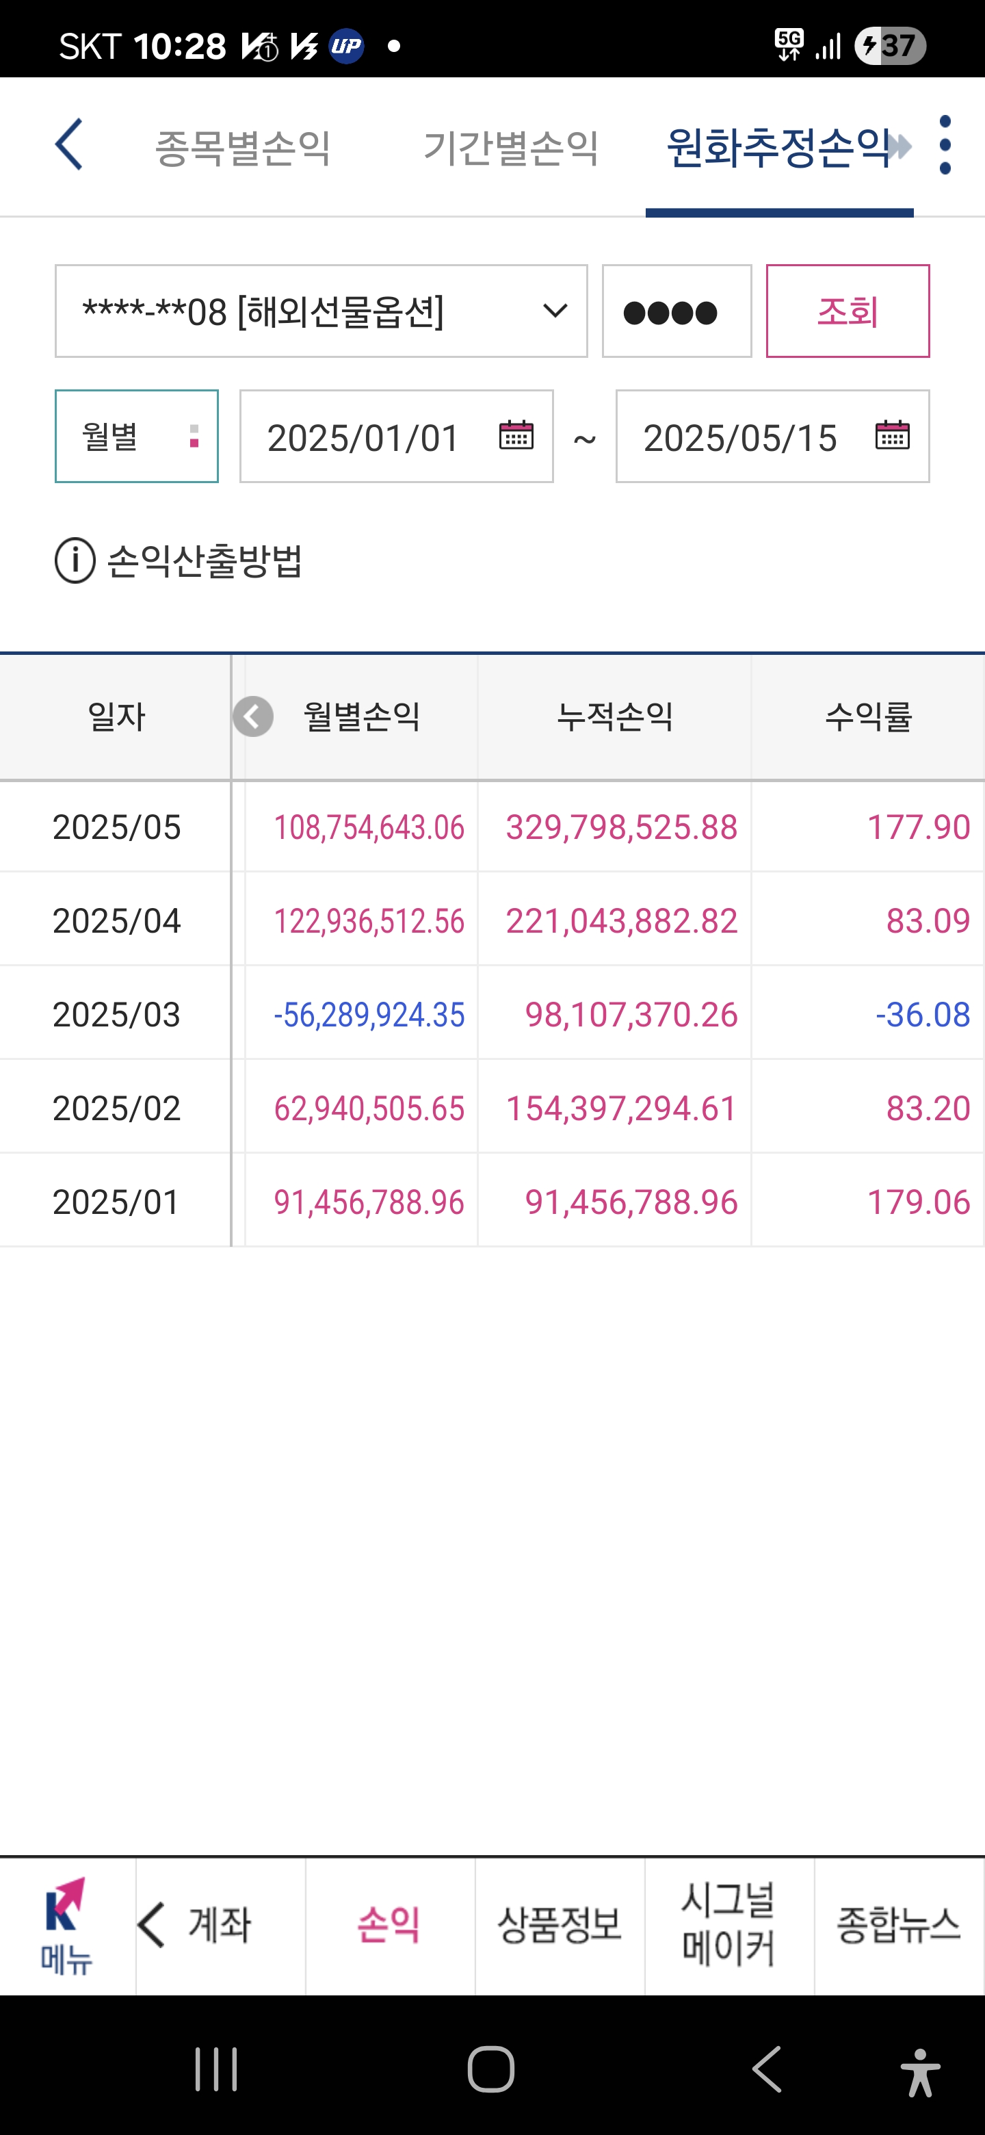Tap the cumulative profit 329,798,525.88
Image resolution: width=985 pixels, height=2135 pixels.
(x=621, y=827)
